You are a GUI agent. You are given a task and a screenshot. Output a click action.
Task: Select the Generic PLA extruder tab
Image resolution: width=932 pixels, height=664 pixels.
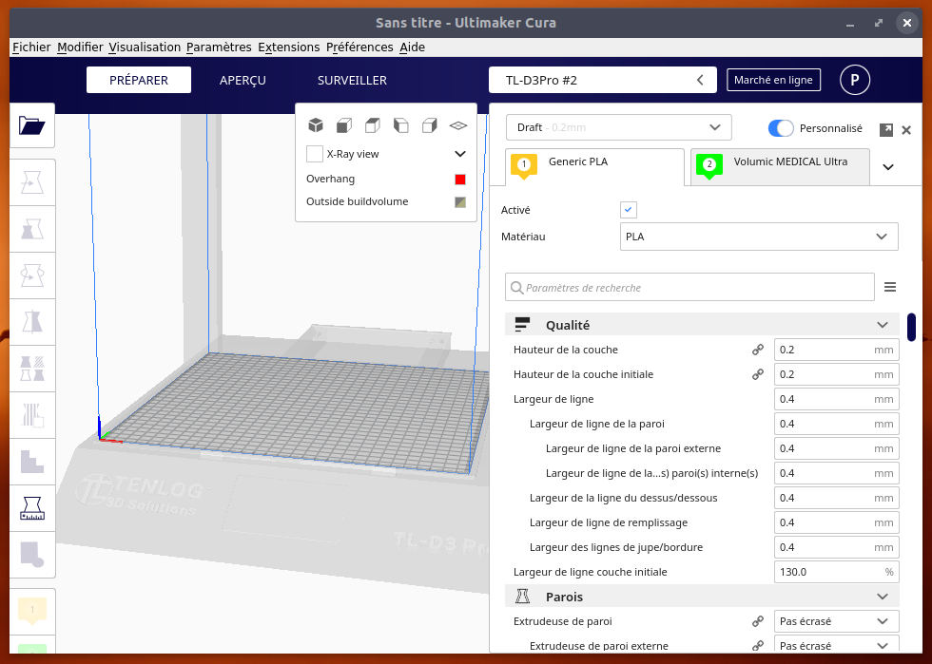[594, 166]
